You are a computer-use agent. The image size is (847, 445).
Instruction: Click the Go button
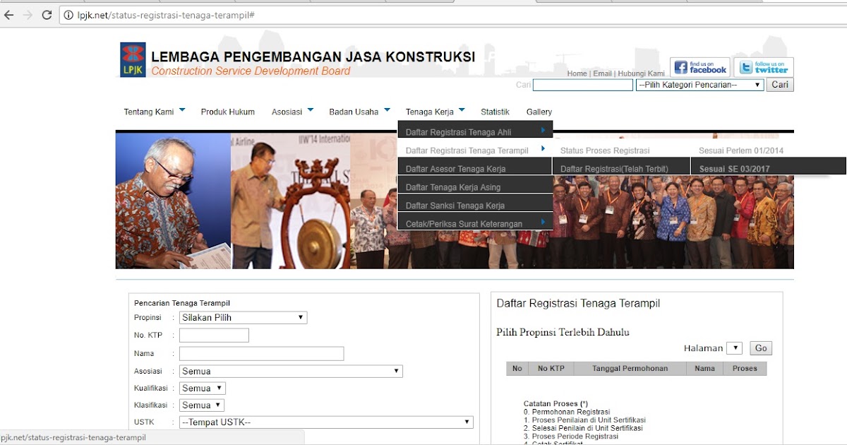761,348
